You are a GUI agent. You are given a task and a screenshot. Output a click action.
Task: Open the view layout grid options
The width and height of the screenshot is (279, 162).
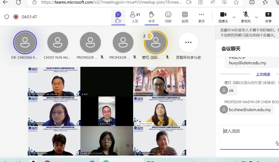[185, 17]
